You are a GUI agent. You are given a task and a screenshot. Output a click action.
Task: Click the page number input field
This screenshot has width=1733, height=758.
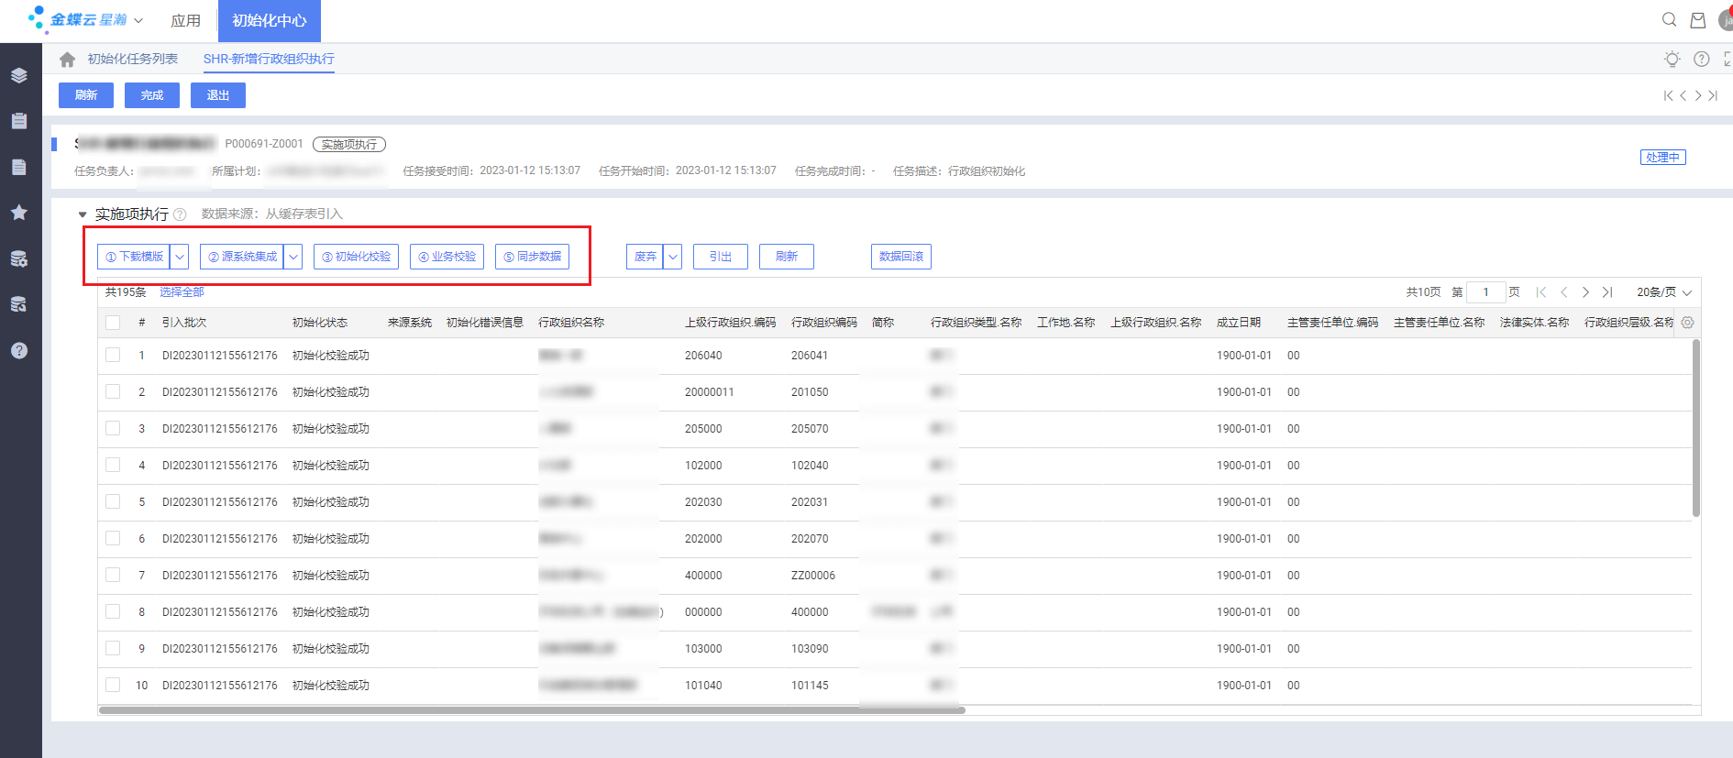pyautogui.click(x=1485, y=292)
